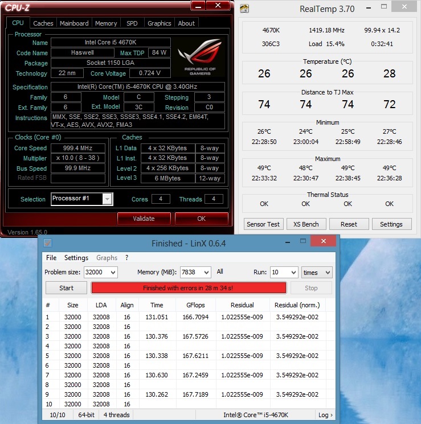Select the CPU tab in CPU-Z
The image size is (421, 424).
[x=18, y=23]
